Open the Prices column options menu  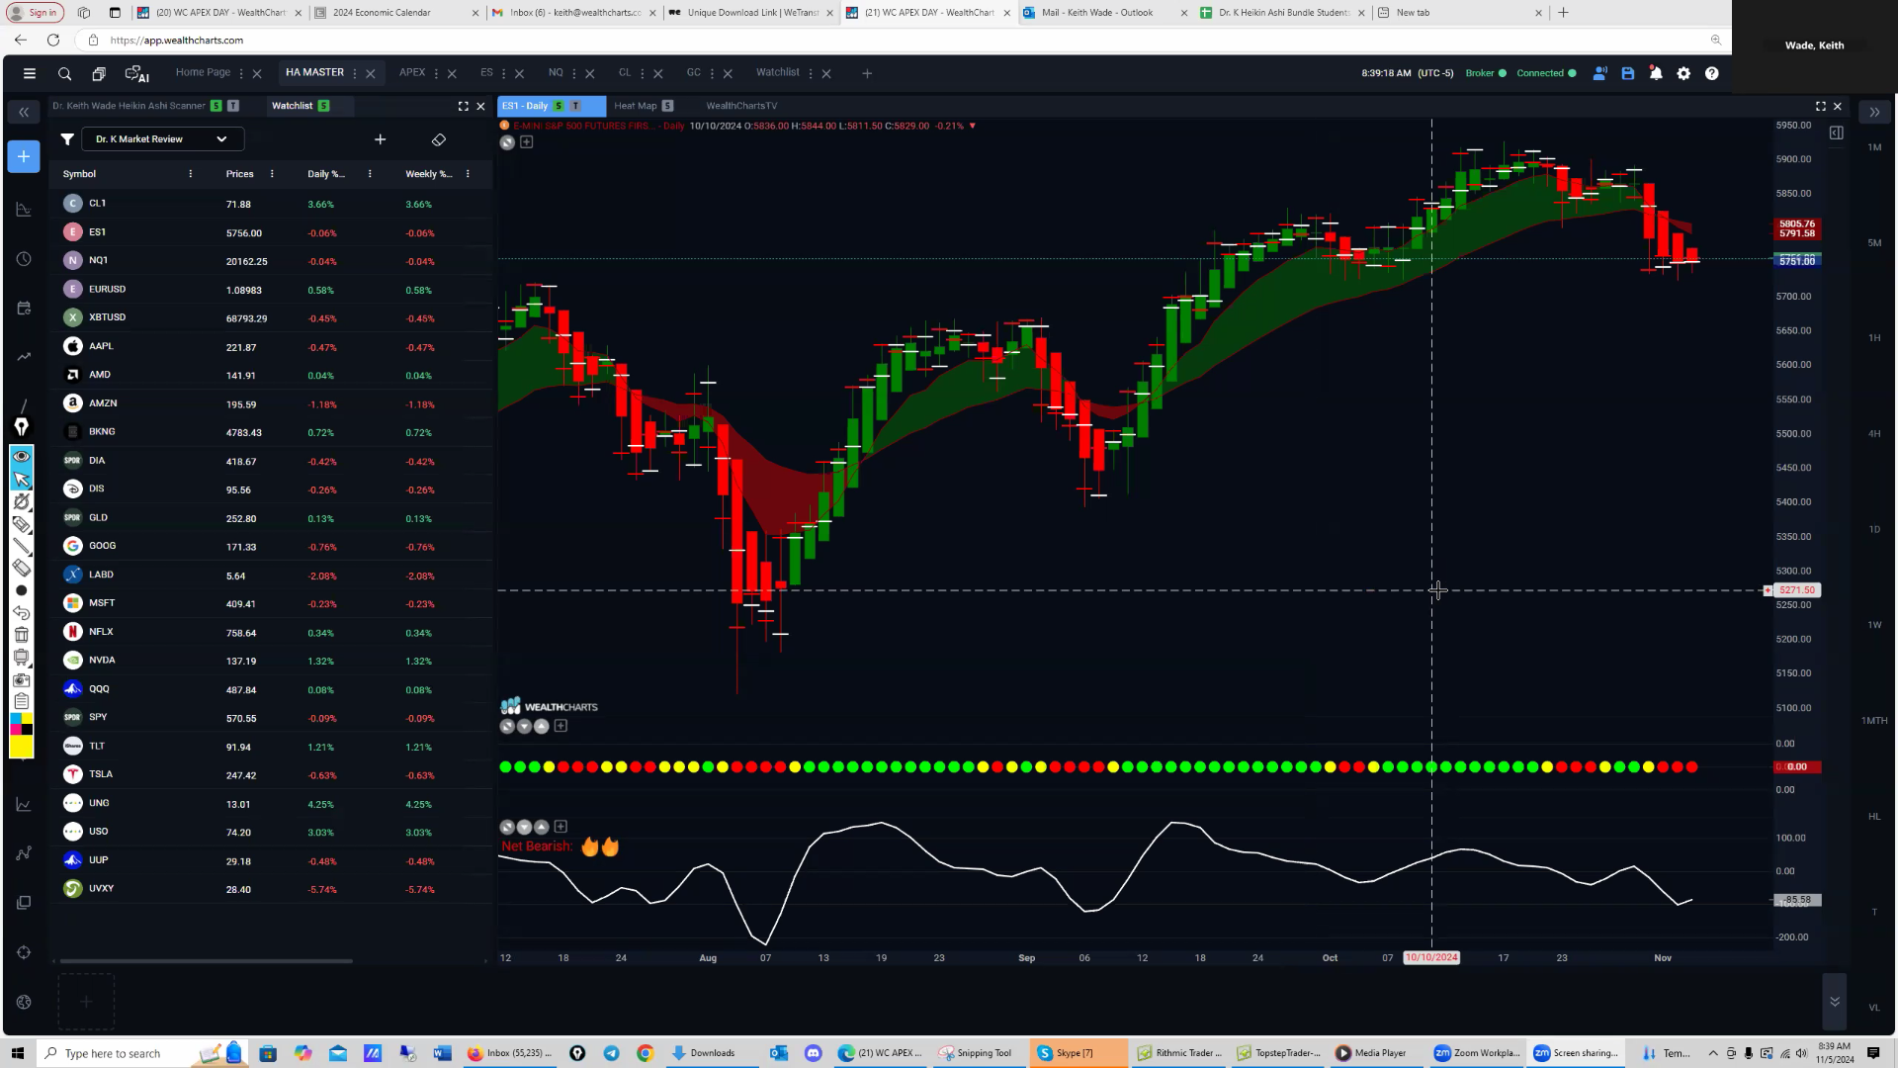coord(272,174)
